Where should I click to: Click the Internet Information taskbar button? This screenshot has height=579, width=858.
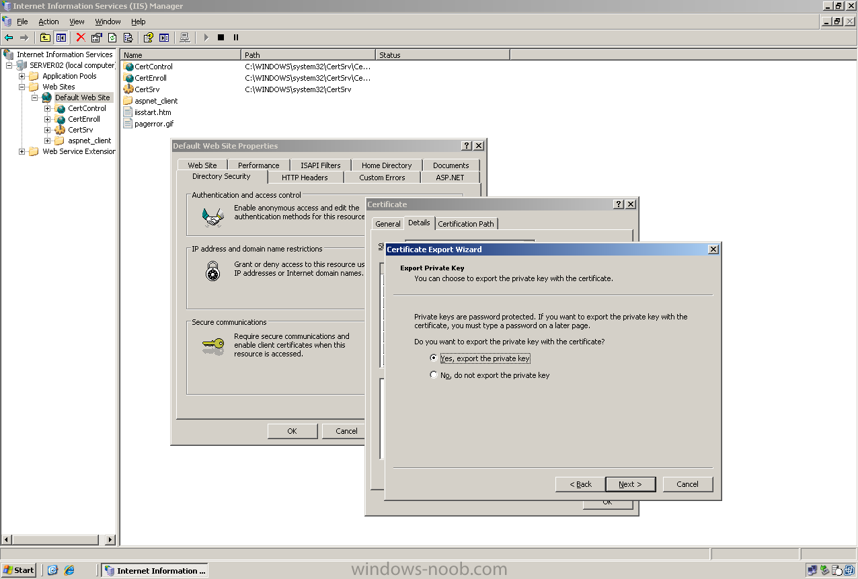tap(155, 570)
